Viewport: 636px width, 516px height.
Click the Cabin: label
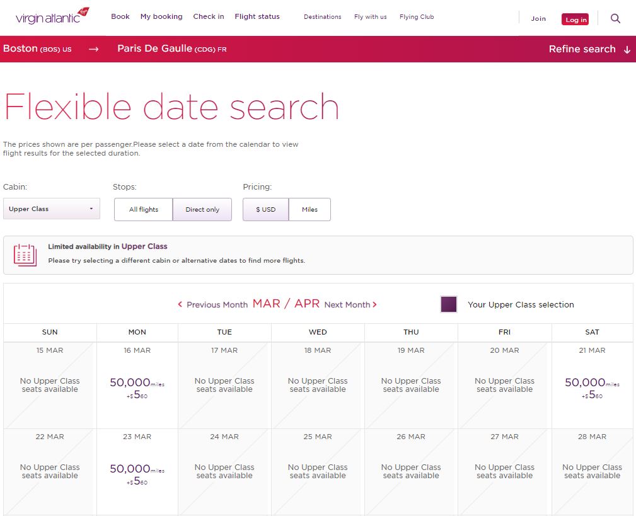point(15,187)
